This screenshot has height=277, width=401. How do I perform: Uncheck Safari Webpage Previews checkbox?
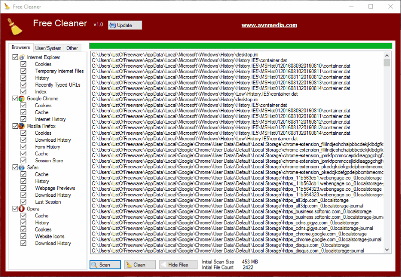(23, 188)
